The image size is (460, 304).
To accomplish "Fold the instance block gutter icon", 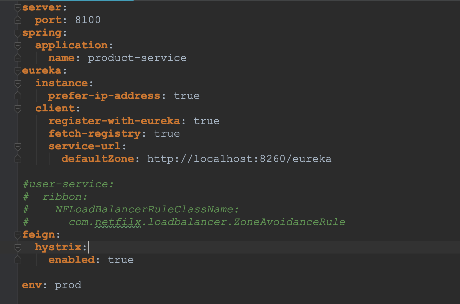I will coord(18,84).
